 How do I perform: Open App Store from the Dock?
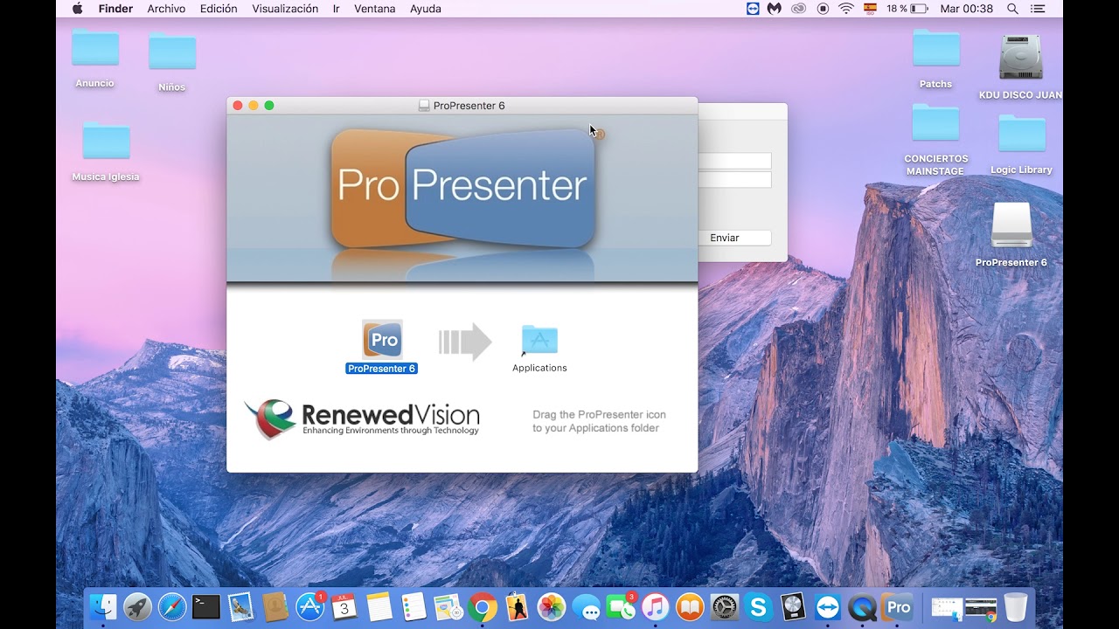[309, 606]
